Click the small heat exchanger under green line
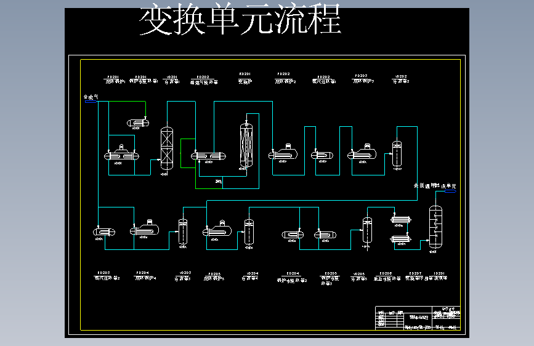534x346 pixels. (x=138, y=123)
